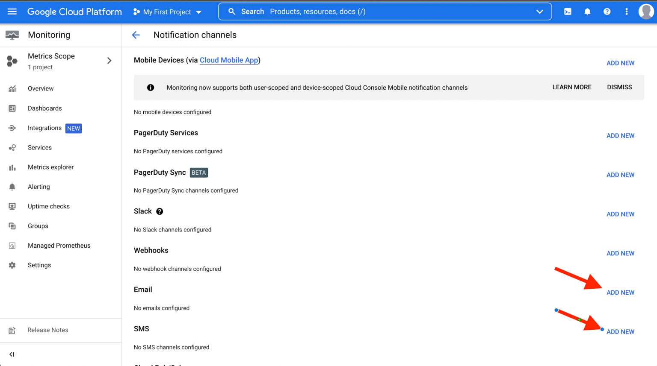Image resolution: width=657 pixels, height=366 pixels.
Task: Click the BETA badge next to PagerDuty Sync
Action: (199, 173)
